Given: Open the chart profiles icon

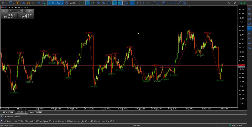Looking at the screenshot, I should tap(10, 3).
